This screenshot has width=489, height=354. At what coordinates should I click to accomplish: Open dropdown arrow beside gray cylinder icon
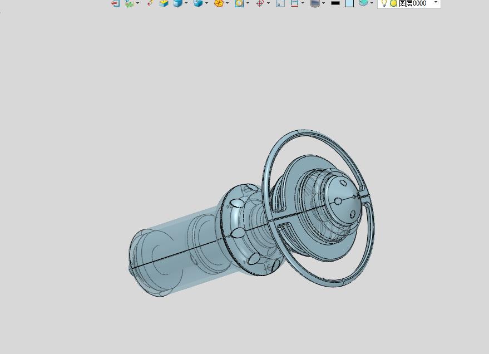(x=324, y=3)
